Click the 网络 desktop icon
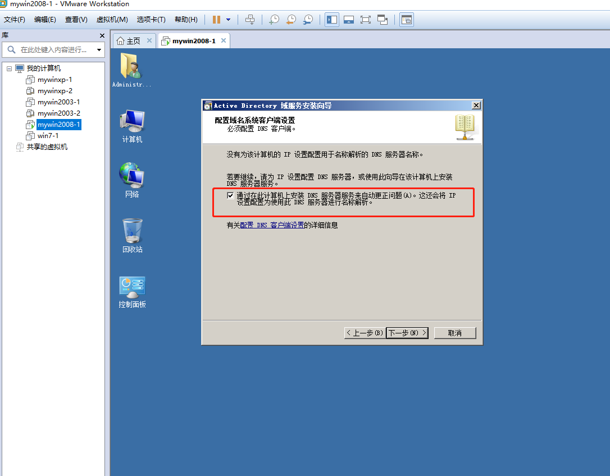Image resolution: width=610 pixels, height=476 pixels. click(x=132, y=180)
